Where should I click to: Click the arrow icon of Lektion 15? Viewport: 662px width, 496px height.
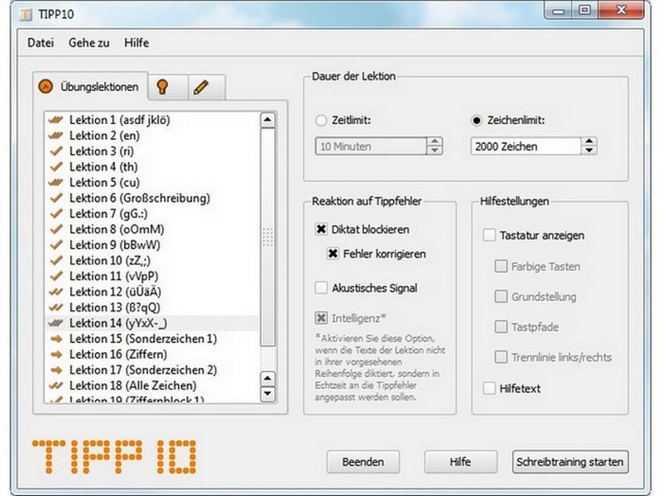[56, 339]
